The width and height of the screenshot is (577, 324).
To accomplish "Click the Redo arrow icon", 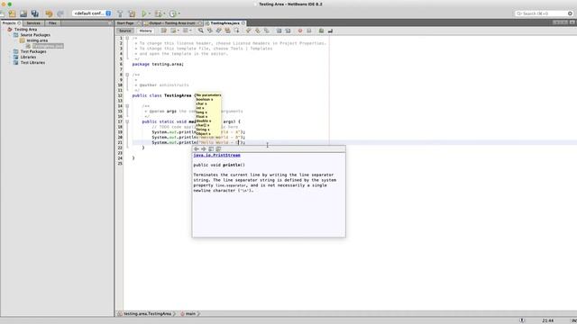I will [x=60, y=13].
